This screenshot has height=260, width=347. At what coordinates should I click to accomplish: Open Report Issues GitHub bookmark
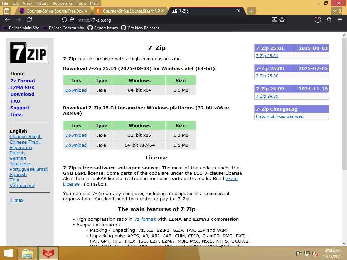click(x=103, y=28)
